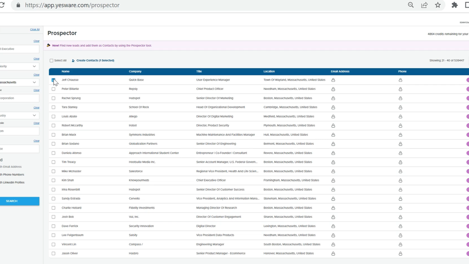Viewport: 469px width, 264px height.
Task: Unlock email address for Brian Sodano
Action: pos(333,144)
